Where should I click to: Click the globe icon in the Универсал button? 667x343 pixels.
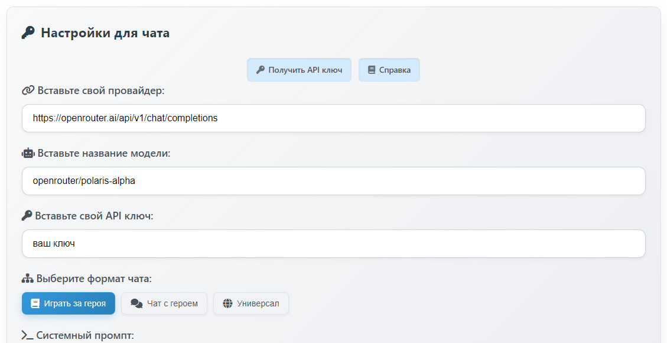pyautogui.click(x=227, y=303)
